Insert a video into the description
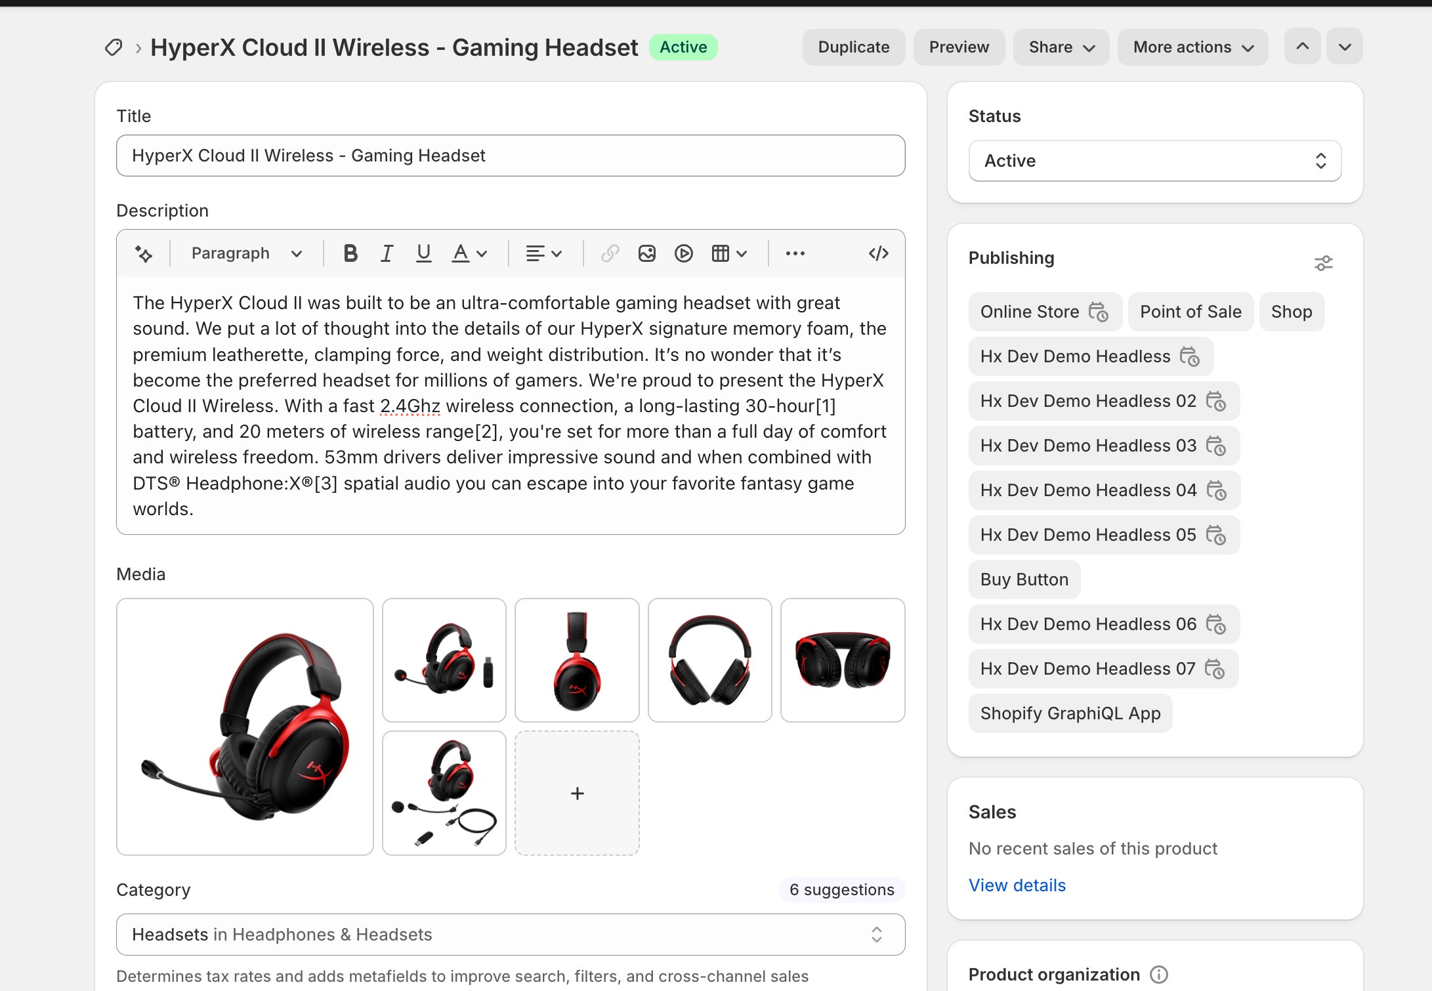Image resolution: width=1432 pixels, height=991 pixels. [684, 253]
